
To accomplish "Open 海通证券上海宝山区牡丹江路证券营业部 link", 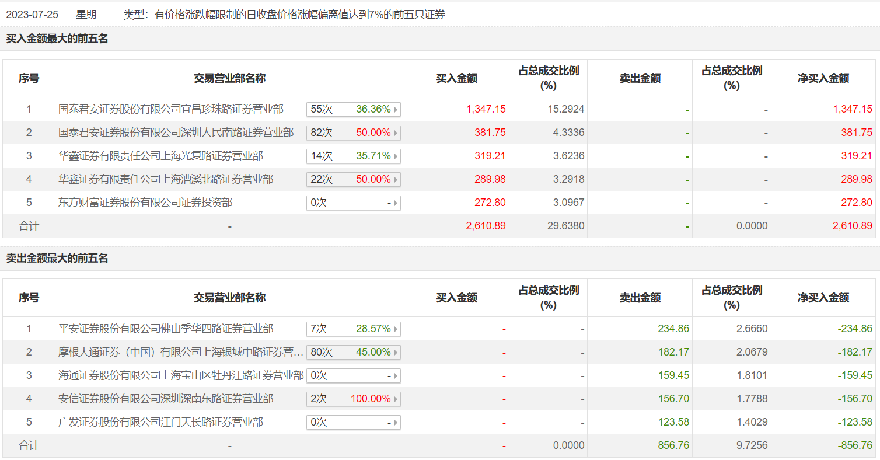I will click(x=181, y=375).
